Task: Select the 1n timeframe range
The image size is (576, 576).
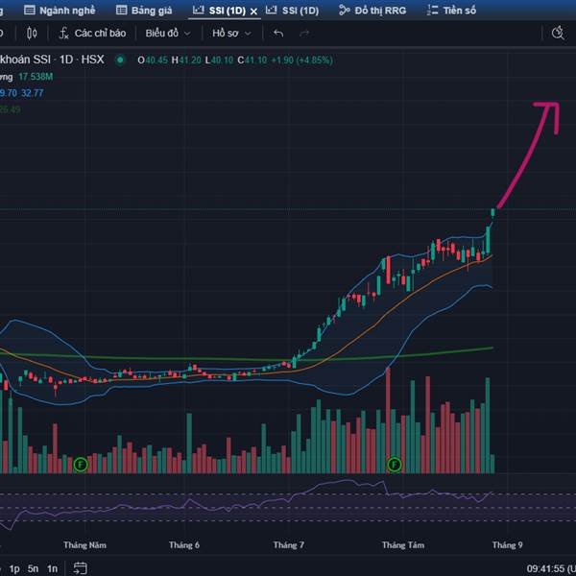Action: (x=52, y=568)
